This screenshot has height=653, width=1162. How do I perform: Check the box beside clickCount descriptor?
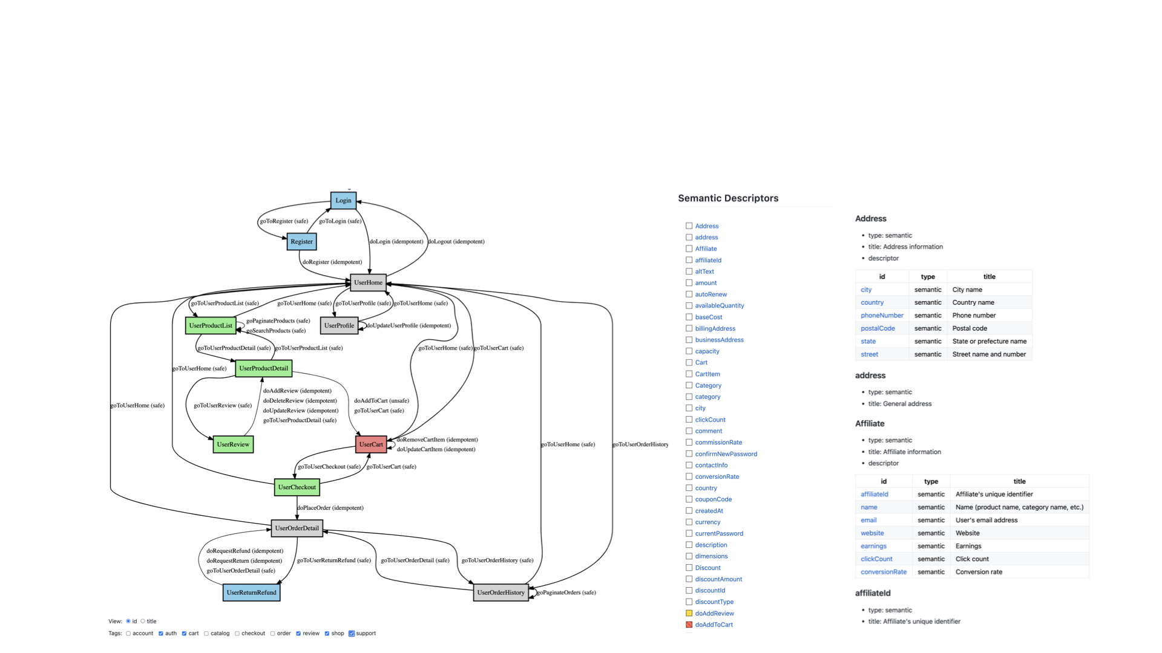tap(689, 420)
